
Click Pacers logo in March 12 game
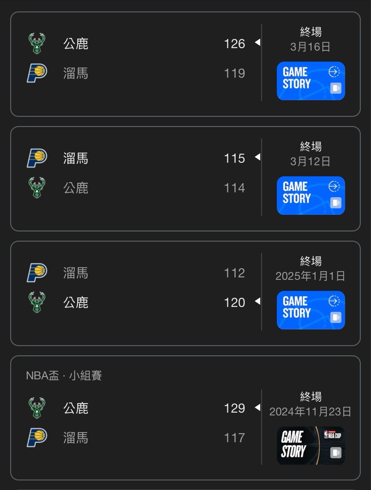[37, 158]
